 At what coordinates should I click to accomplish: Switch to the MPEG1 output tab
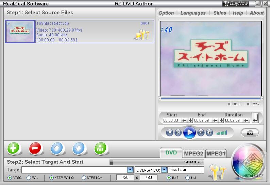pyautogui.click(x=216, y=153)
